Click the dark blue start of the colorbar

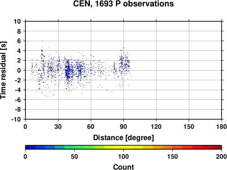tap(30, 147)
